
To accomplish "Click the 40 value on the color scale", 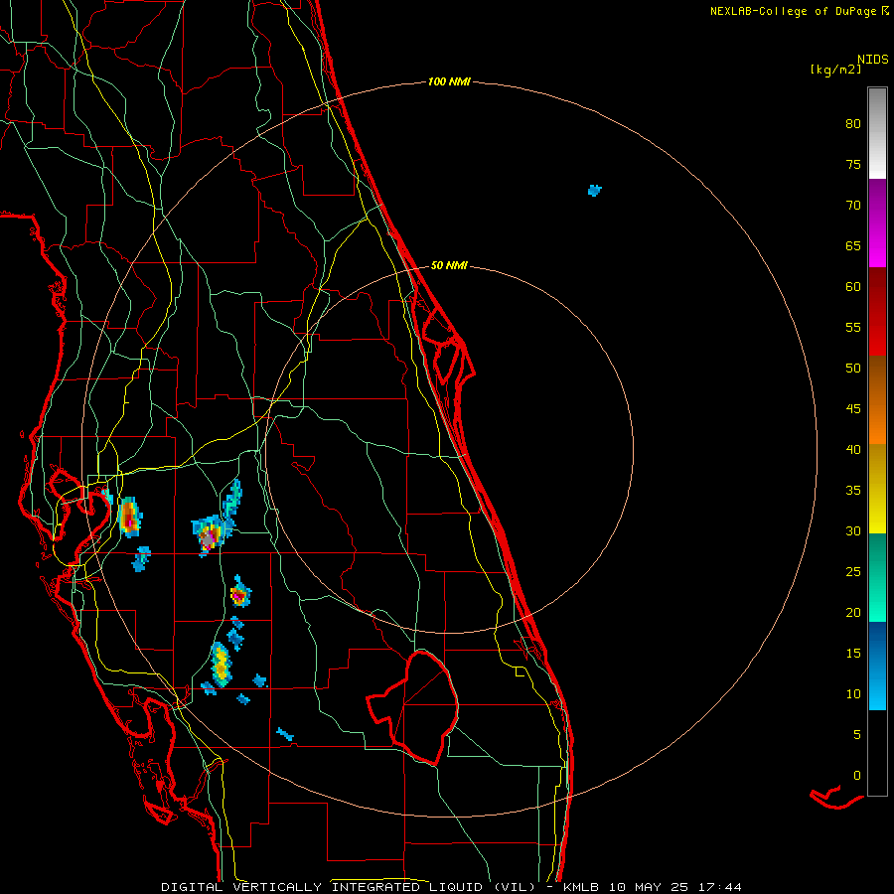I will pyautogui.click(x=853, y=450).
